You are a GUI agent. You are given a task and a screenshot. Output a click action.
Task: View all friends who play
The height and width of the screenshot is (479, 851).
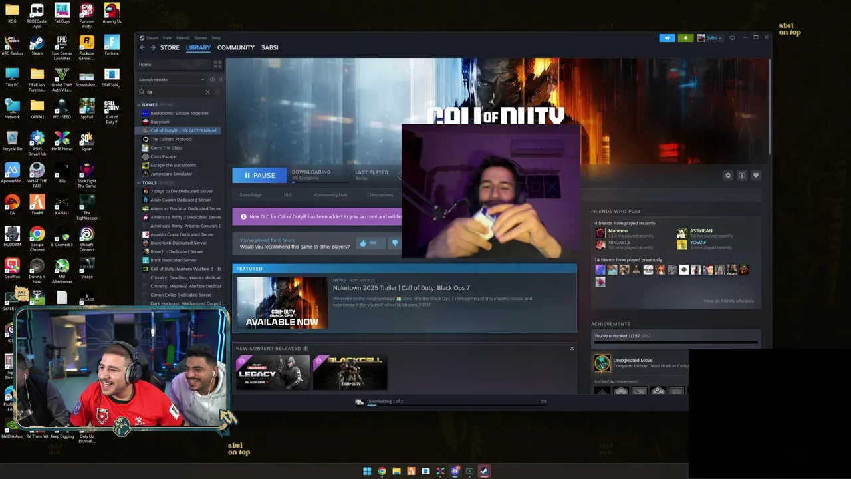pos(729,301)
